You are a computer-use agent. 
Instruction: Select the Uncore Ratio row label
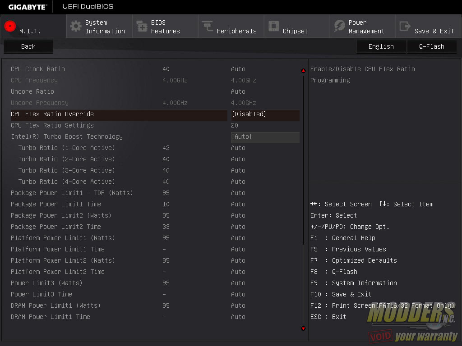32,92
